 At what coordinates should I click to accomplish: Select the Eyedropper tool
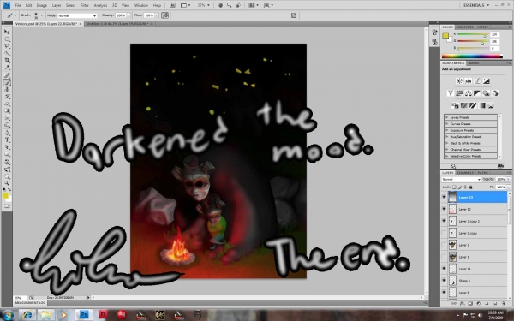(7, 68)
